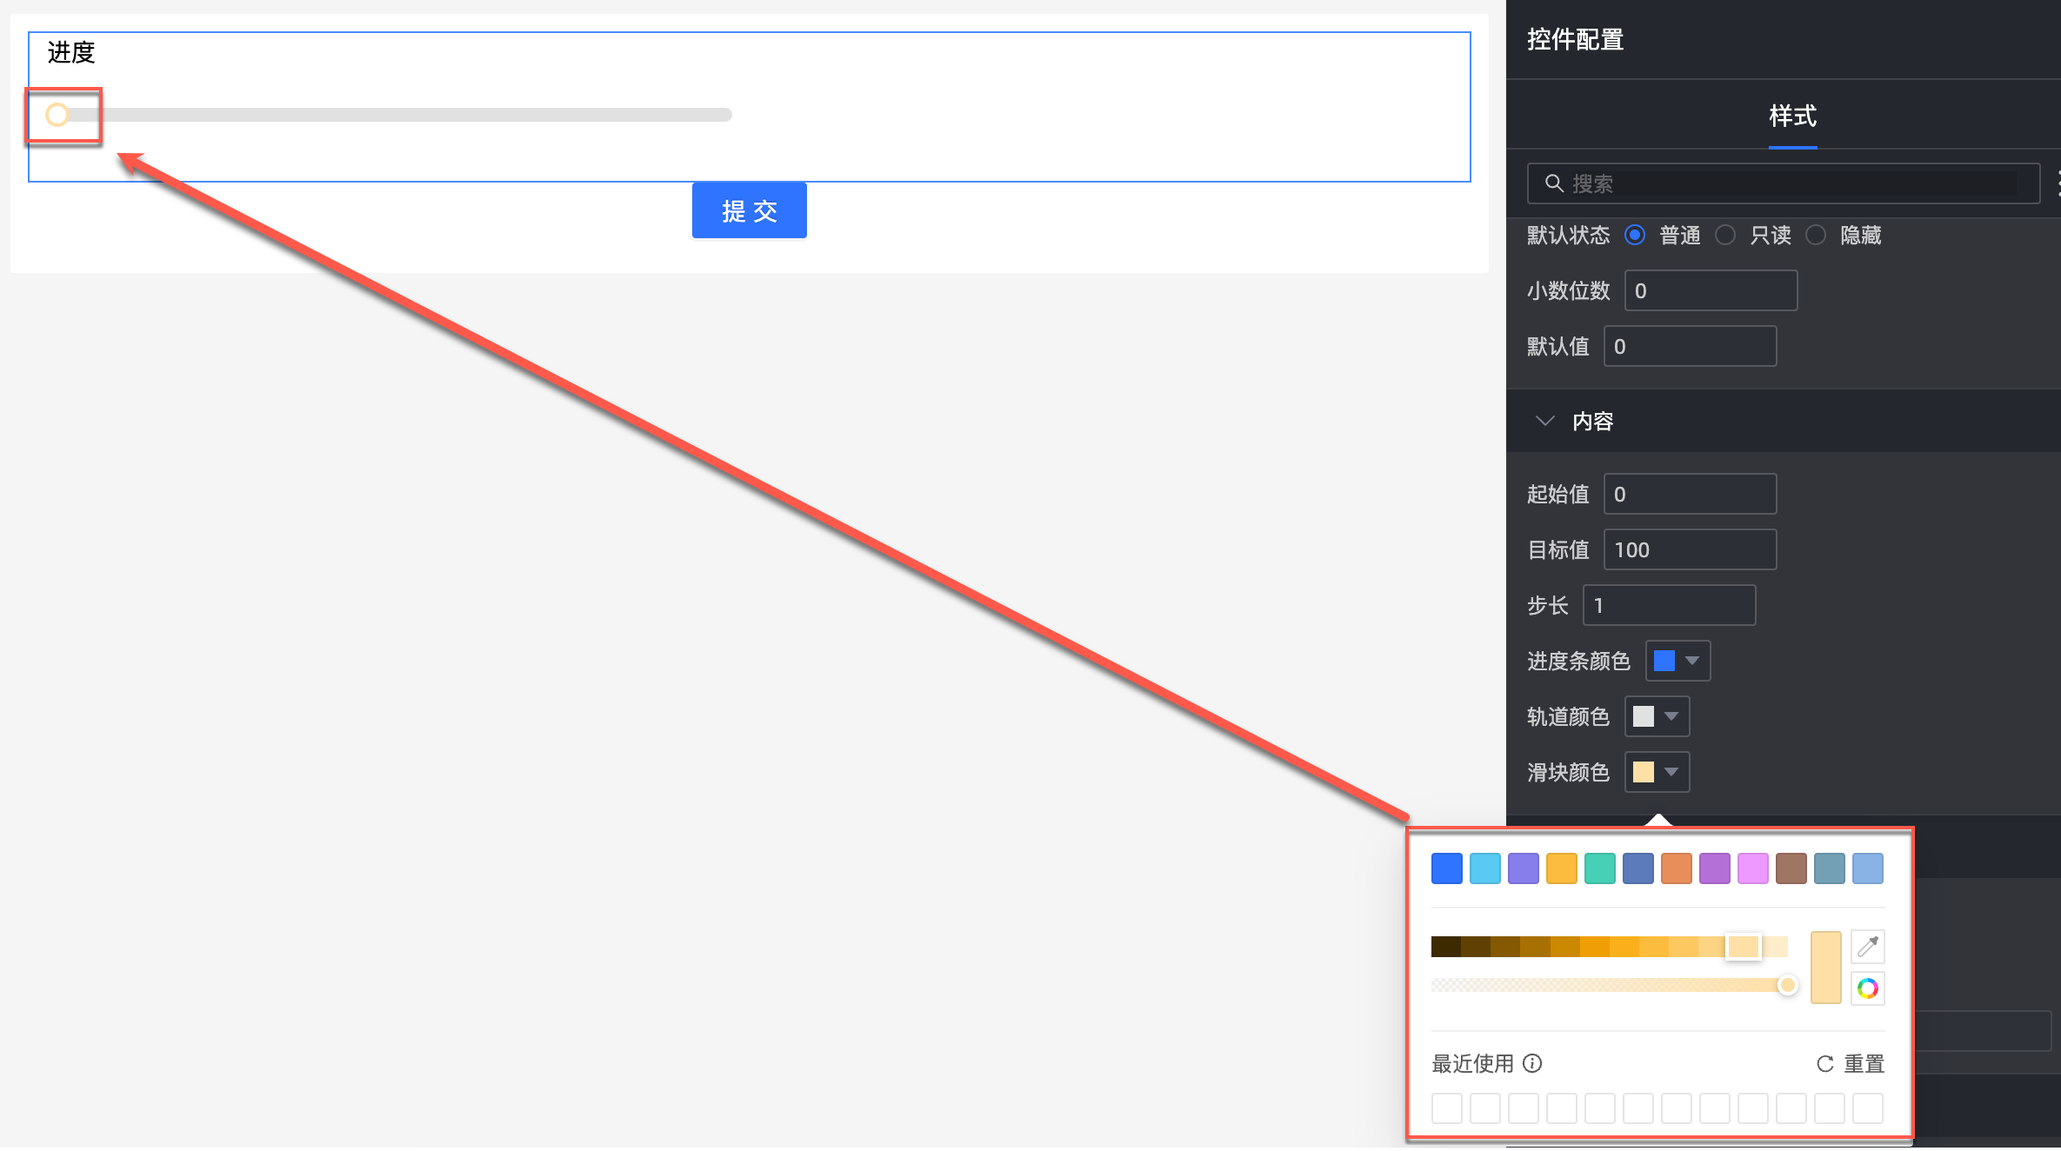Click the 重置 reset refresh icon

click(x=1825, y=1063)
